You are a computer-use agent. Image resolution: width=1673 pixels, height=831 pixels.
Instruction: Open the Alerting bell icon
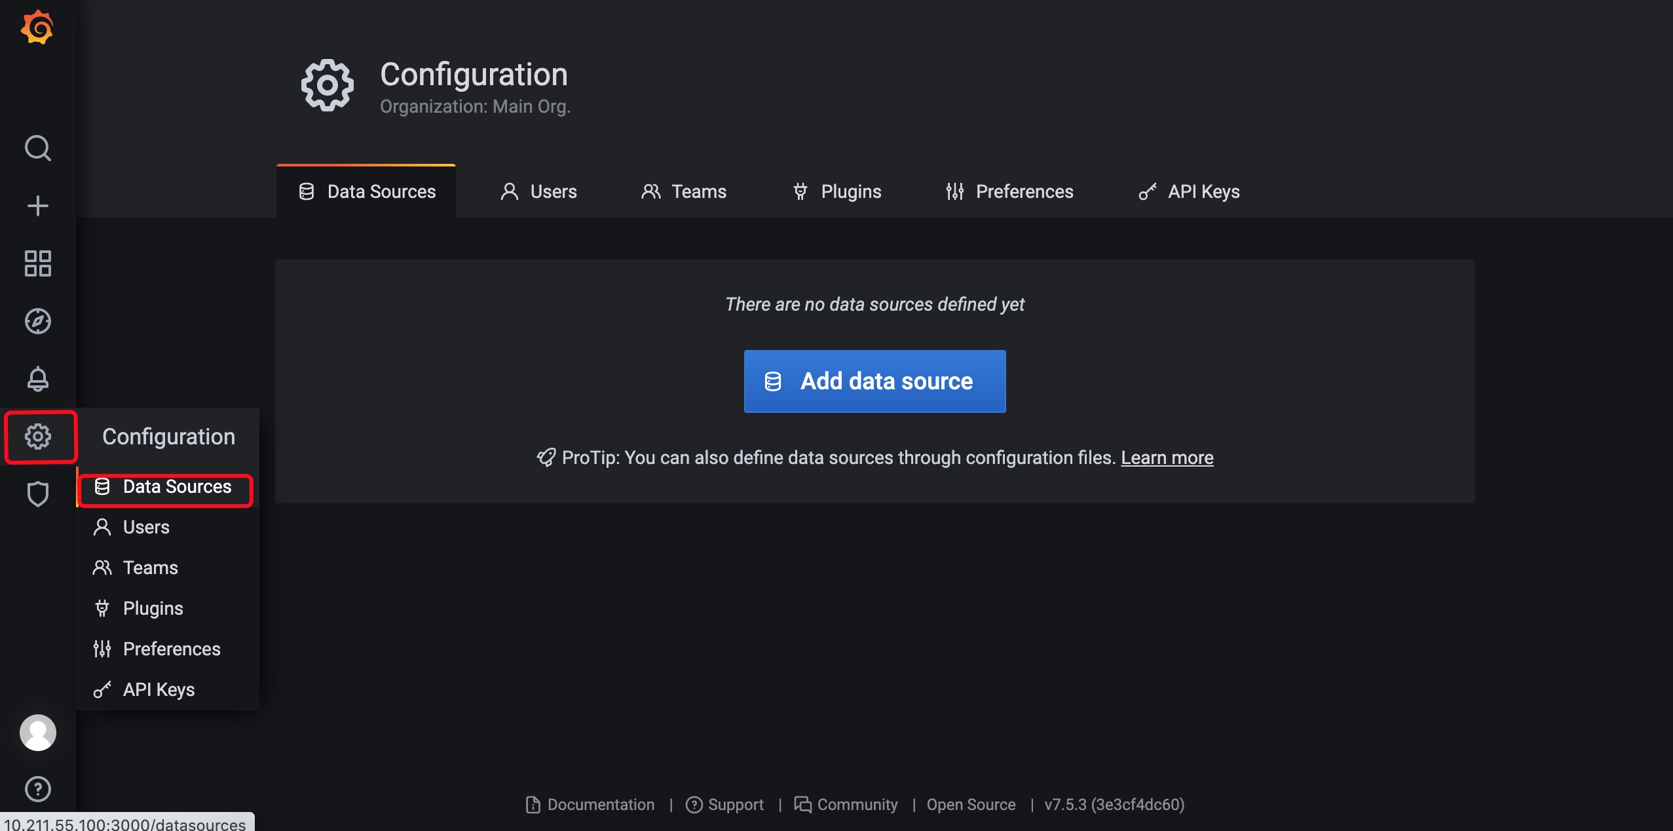click(37, 379)
